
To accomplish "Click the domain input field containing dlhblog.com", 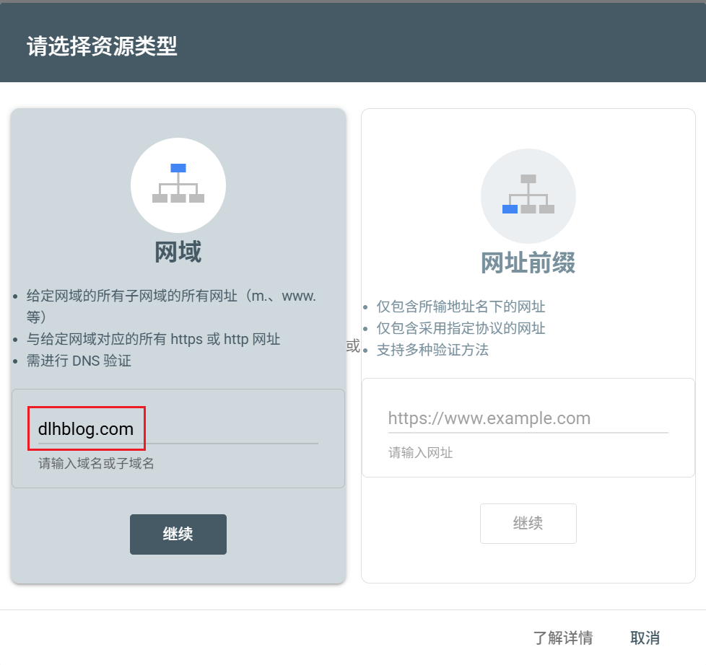I will click(x=178, y=429).
